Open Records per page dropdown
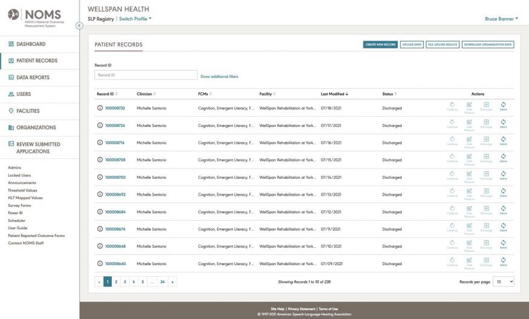 pos(503,282)
